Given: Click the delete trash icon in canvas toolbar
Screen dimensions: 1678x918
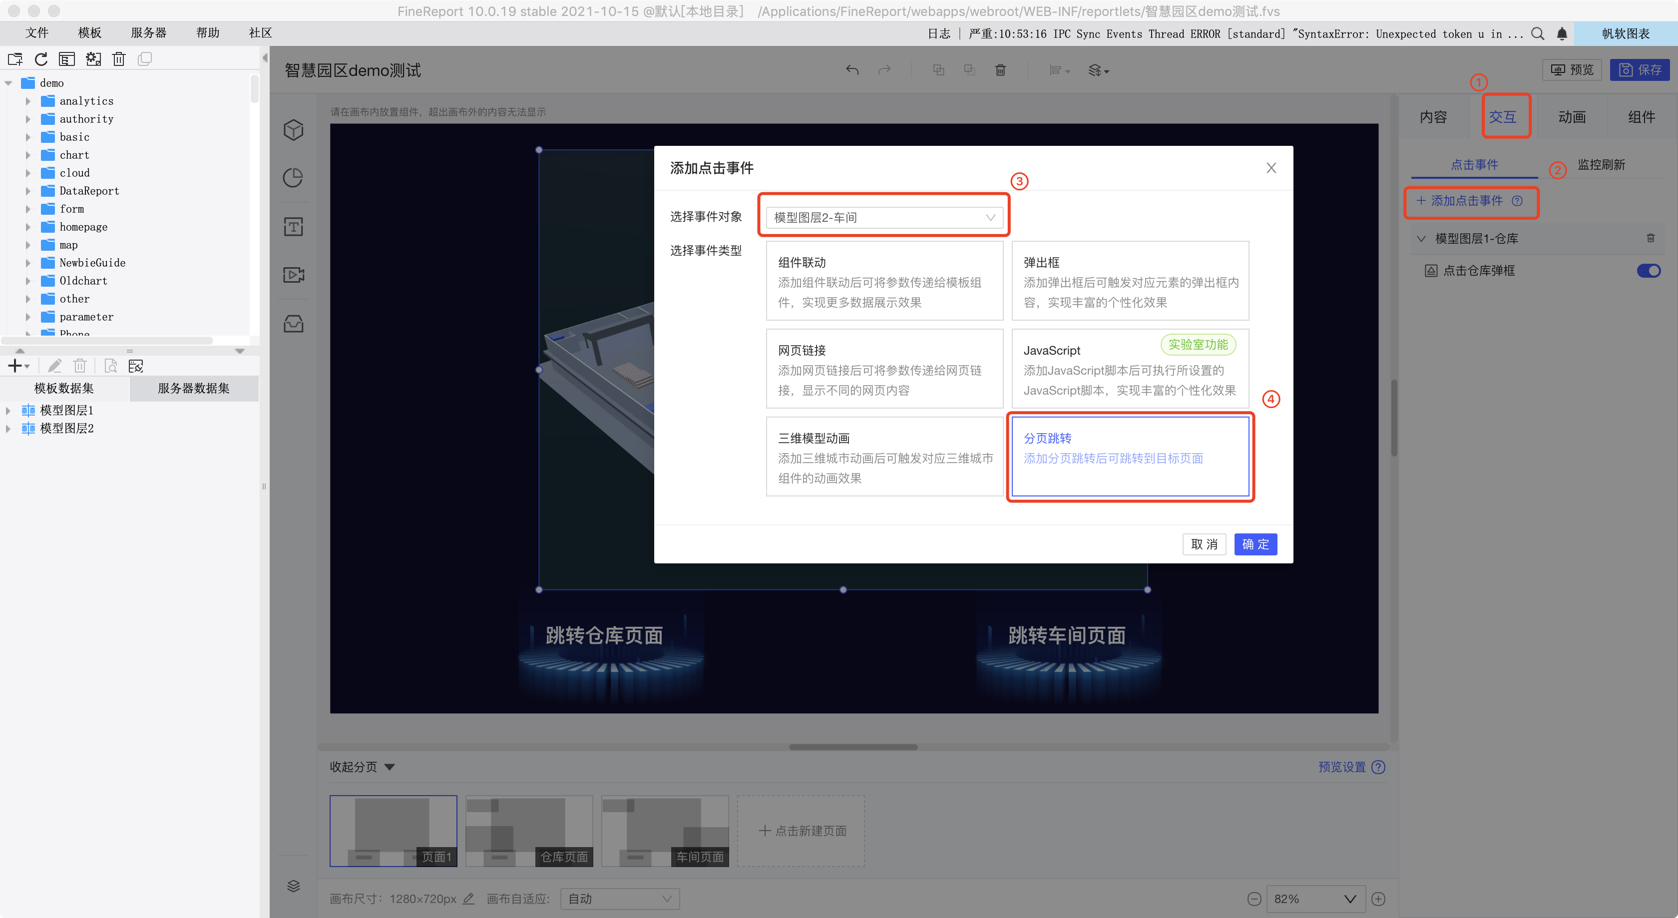Looking at the screenshot, I should 1000,70.
